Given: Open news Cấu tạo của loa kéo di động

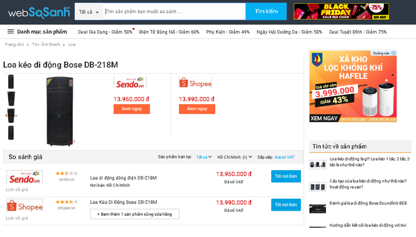Looking at the screenshot, I should [x=368, y=184].
